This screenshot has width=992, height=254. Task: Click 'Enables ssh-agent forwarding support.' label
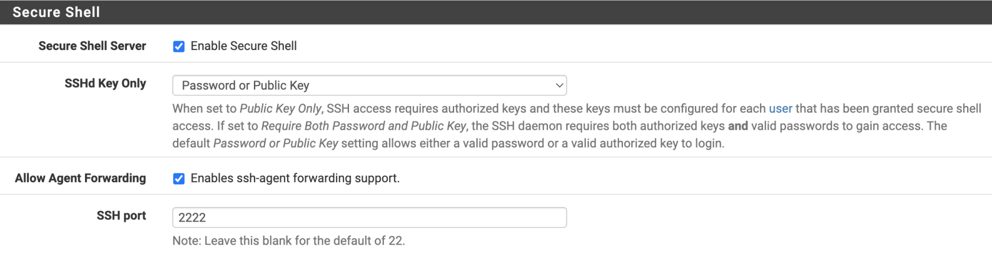[295, 178]
